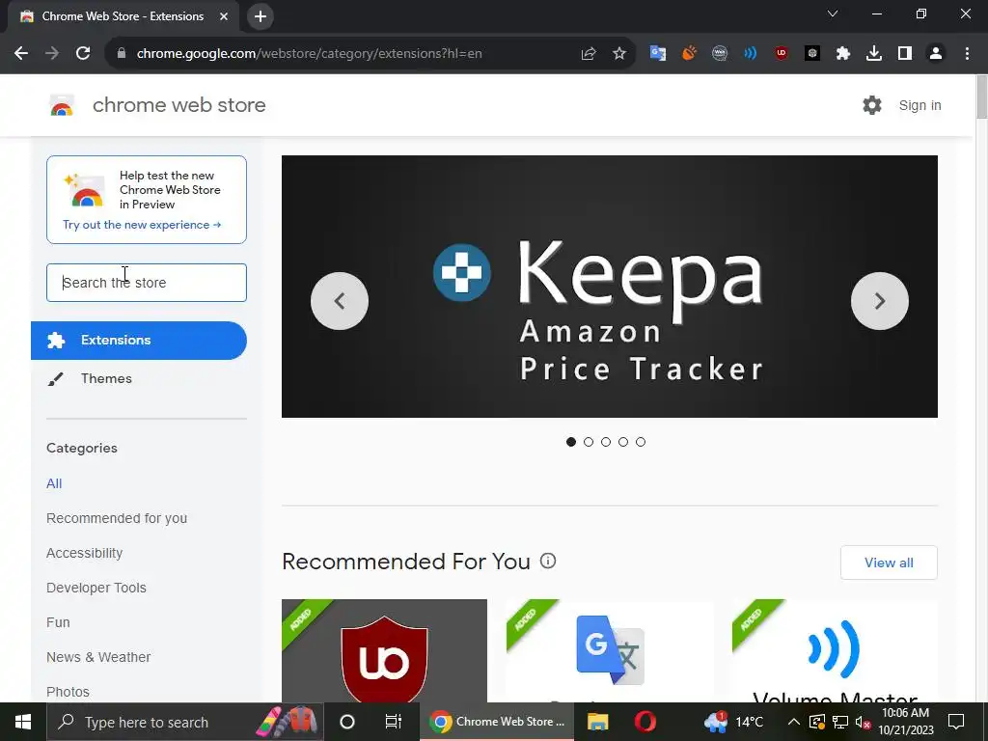The width and height of the screenshot is (988, 741).
Task: Select the fifth carousel dot
Action: tap(641, 442)
